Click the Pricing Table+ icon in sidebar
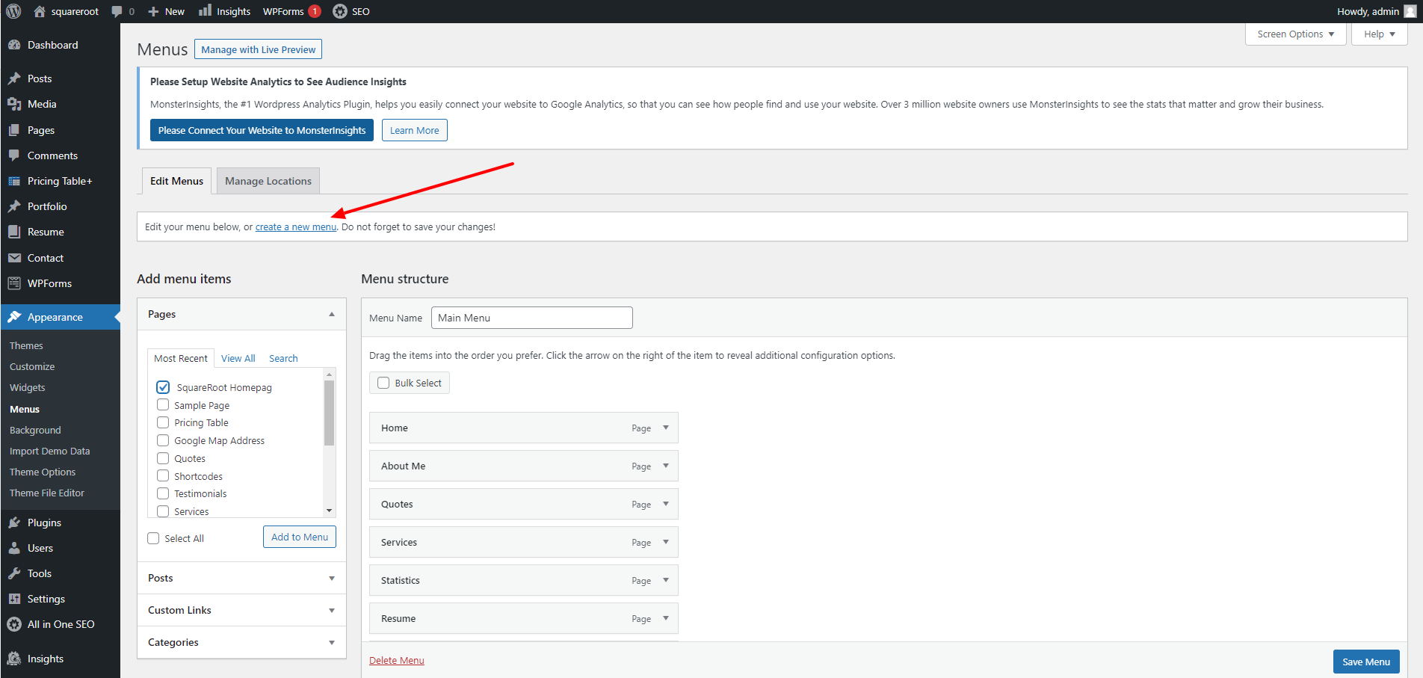 (14, 181)
